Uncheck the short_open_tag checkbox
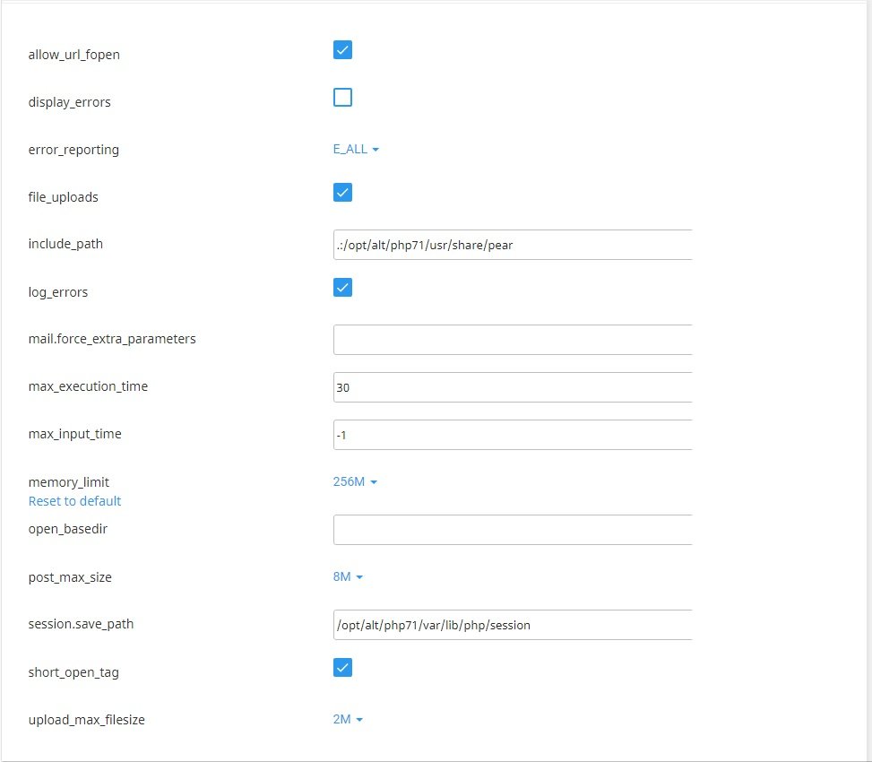The width and height of the screenshot is (872, 762). tap(342, 668)
